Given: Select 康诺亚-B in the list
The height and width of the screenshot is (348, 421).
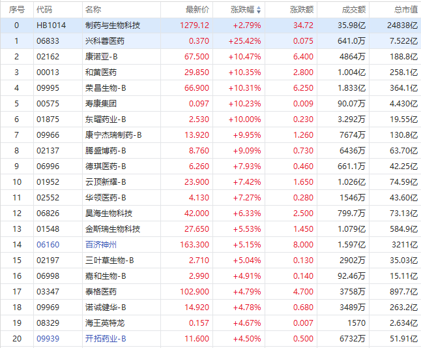Looking at the screenshot, I should pyautogui.click(x=101, y=57).
